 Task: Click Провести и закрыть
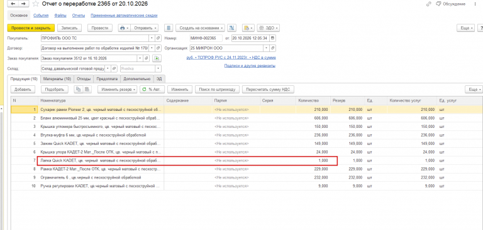pos(31,28)
